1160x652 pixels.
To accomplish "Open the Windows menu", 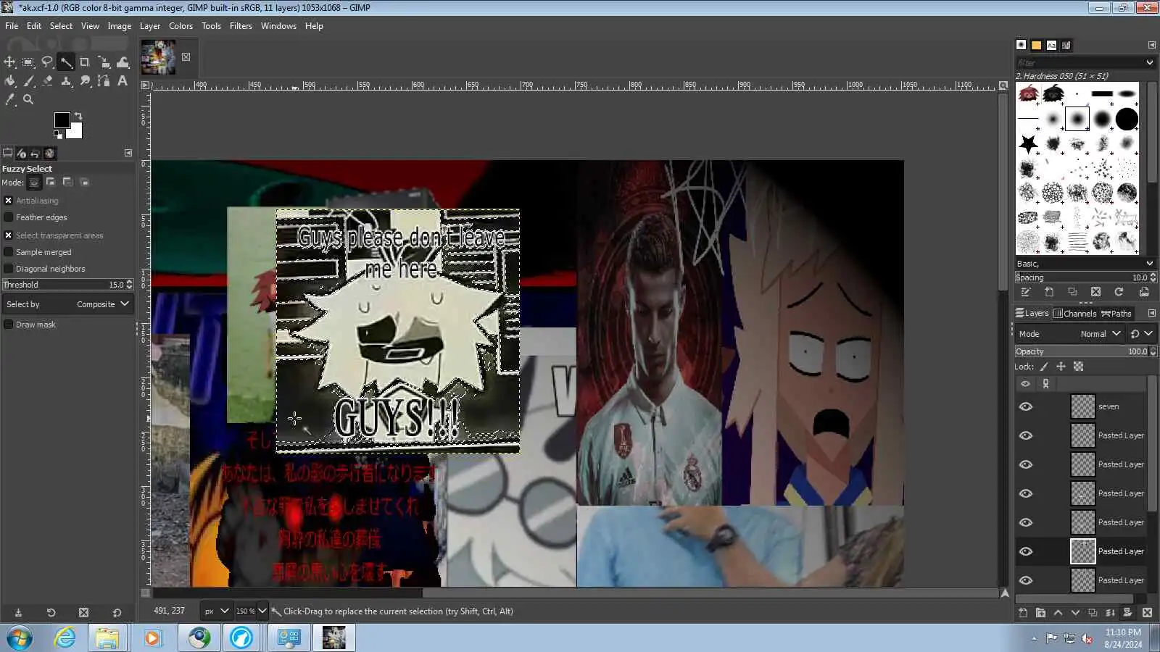I will pyautogui.click(x=278, y=26).
